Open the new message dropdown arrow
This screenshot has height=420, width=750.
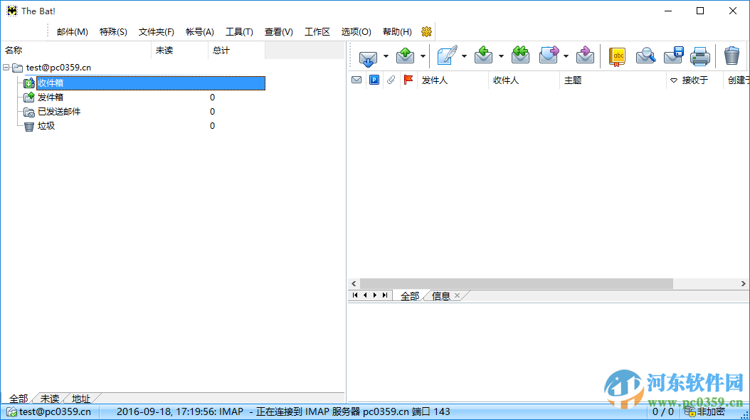[464, 56]
